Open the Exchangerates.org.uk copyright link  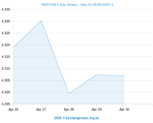(77, 118)
